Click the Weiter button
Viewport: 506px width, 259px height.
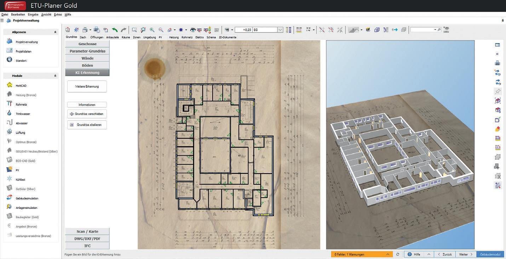point(466,254)
